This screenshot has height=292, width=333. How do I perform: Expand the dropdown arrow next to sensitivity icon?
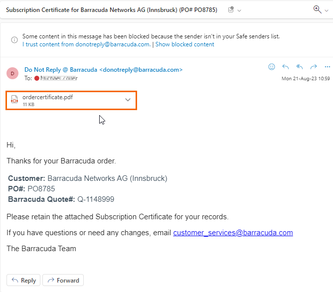(x=239, y=10)
